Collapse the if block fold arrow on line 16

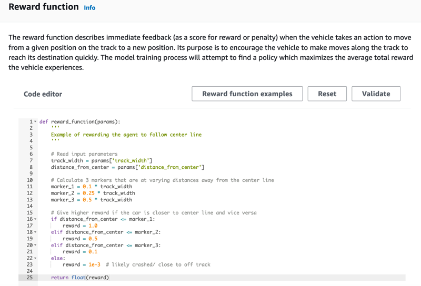[35, 219]
